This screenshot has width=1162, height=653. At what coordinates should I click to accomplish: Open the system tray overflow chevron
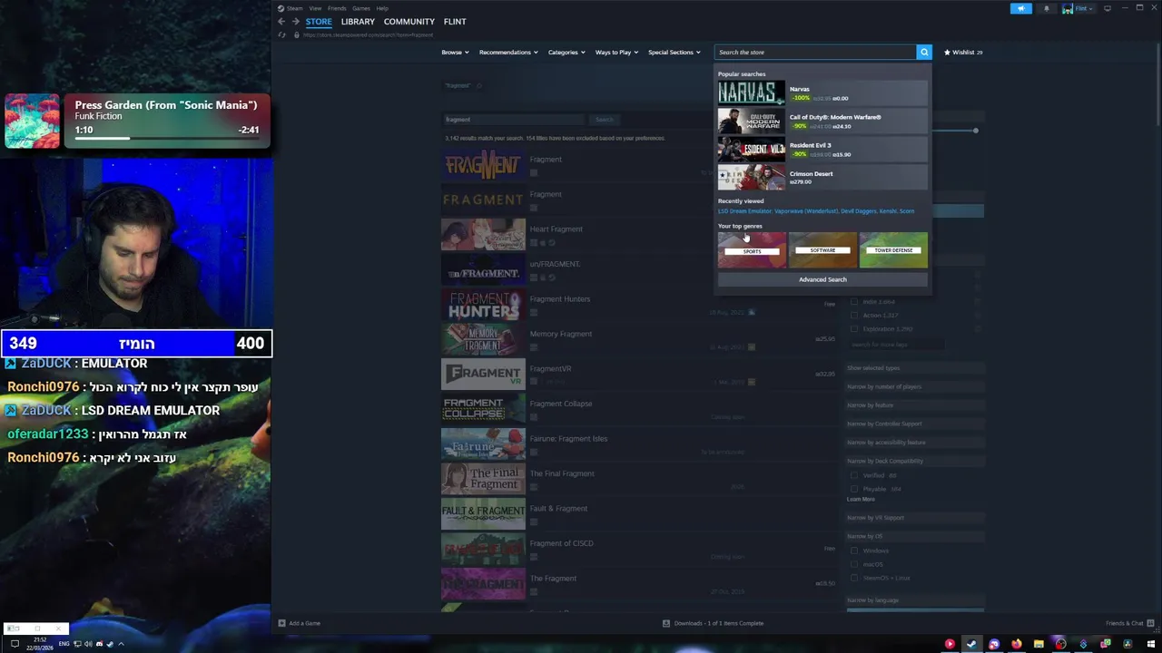point(121,644)
